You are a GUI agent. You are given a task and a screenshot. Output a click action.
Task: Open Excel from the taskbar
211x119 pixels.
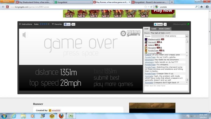tap(71, 116)
